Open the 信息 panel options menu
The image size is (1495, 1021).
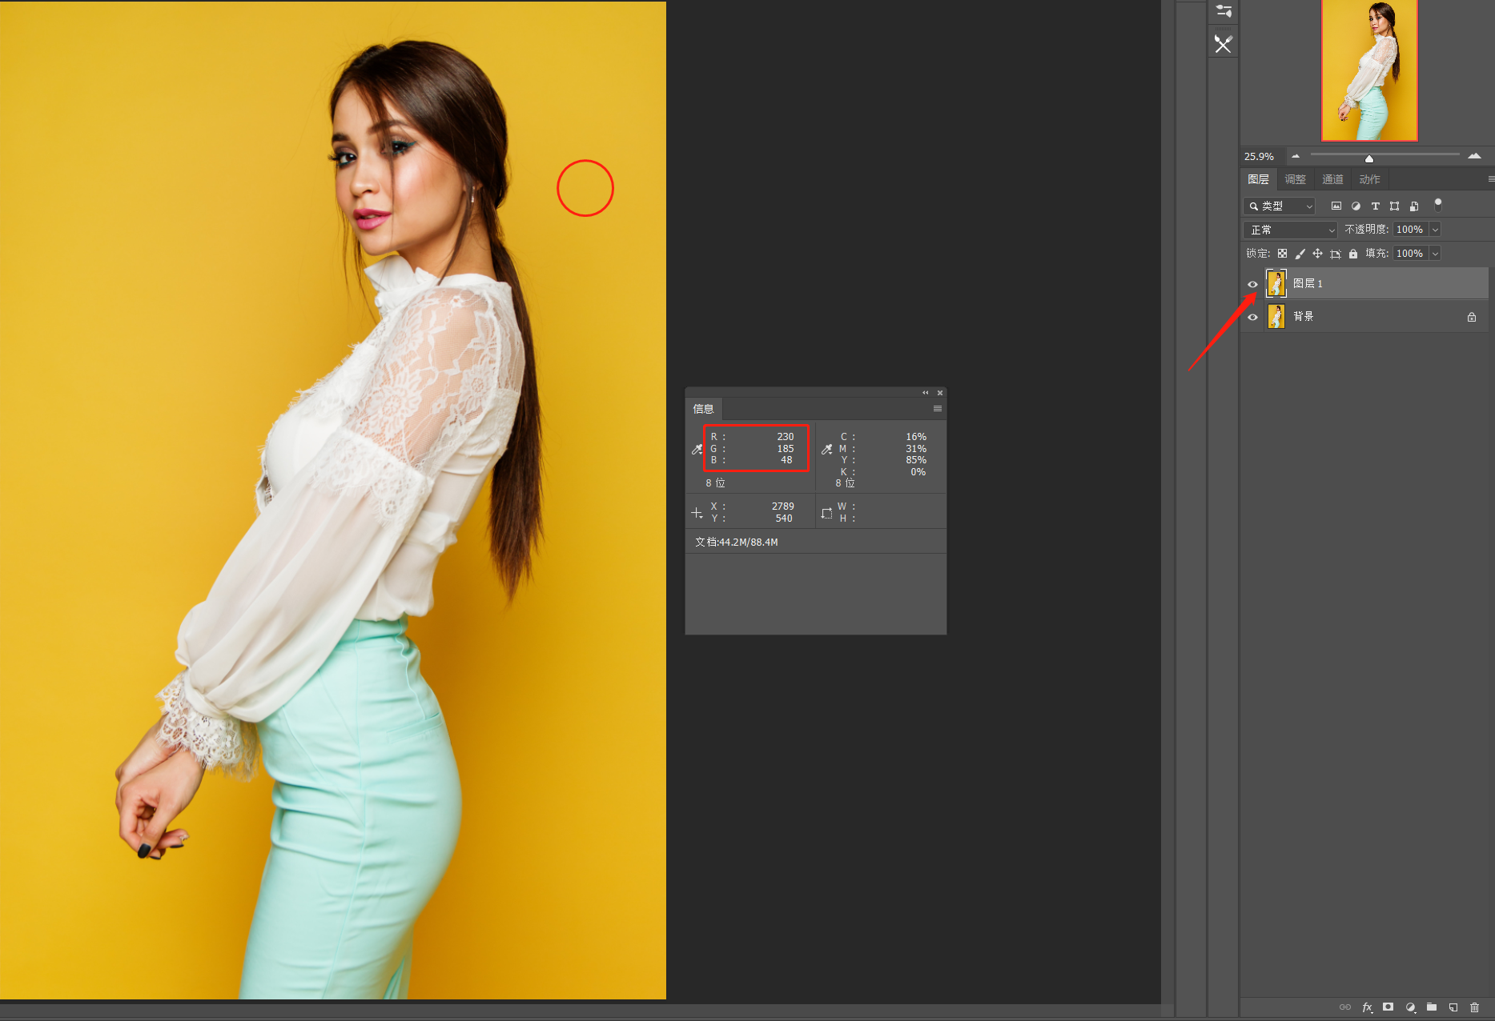937,409
